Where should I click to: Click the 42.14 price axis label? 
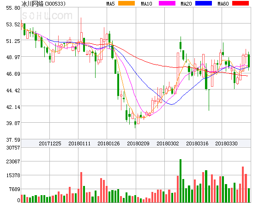[x=13, y=107]
